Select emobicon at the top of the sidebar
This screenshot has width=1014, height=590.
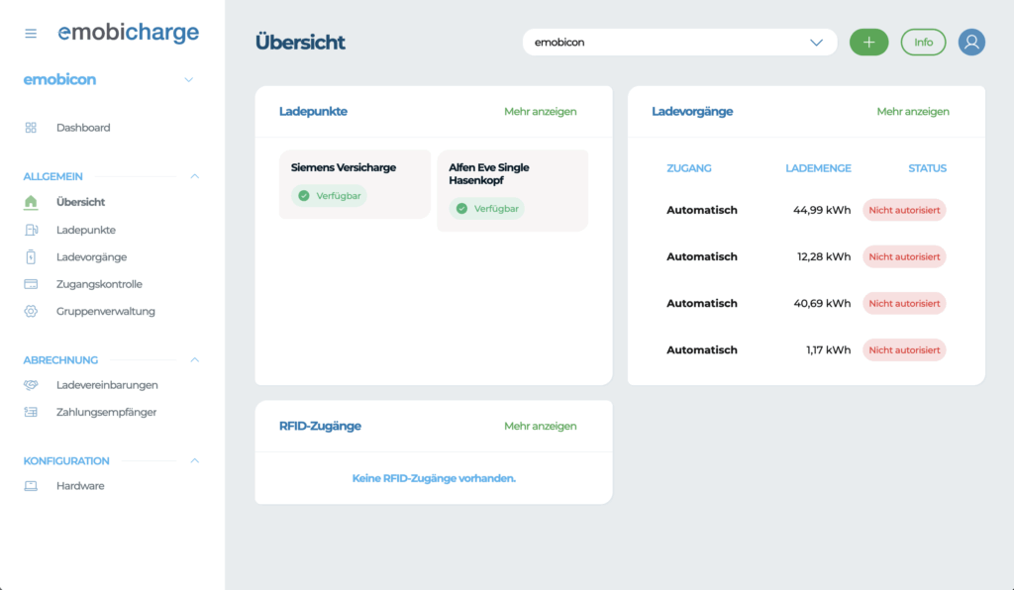tap(58, 79)
